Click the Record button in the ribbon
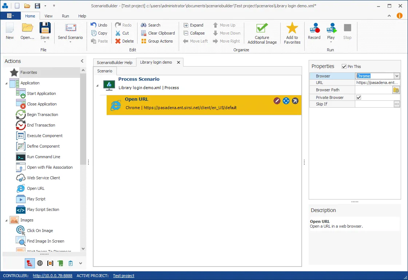This screenshot has width=408, height=280. pos(314,31)
